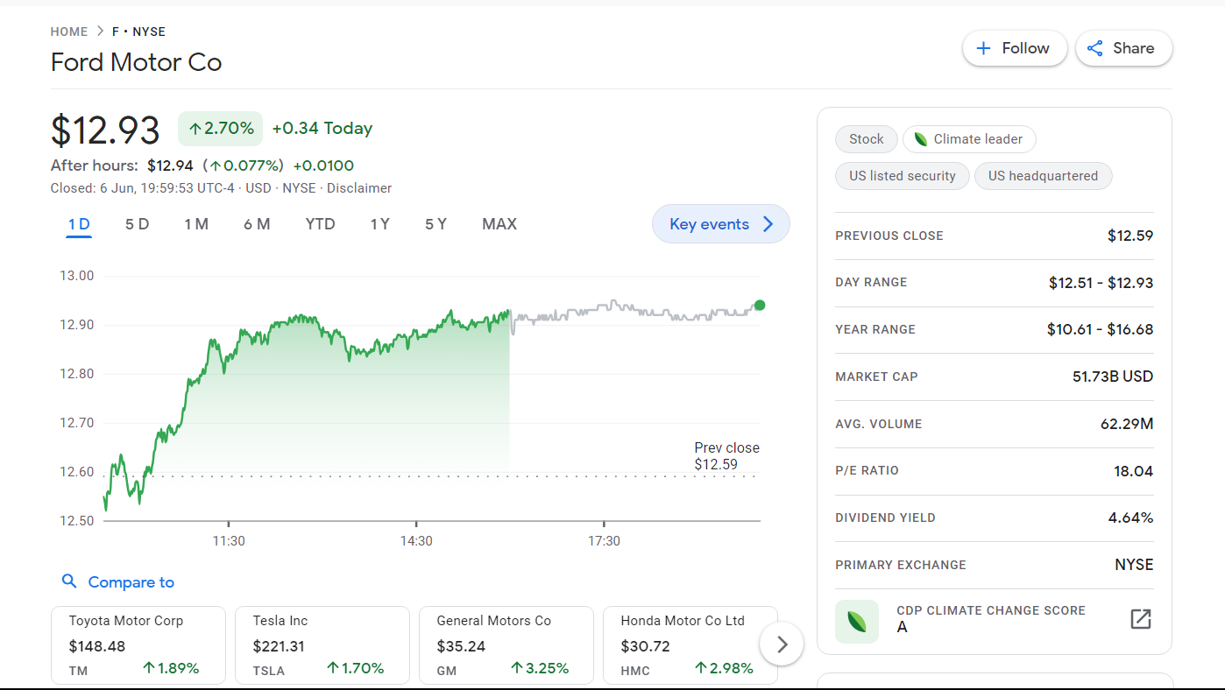The image size is (1225, 690).
Task: Click the US headquartered chip
Action: click(x=1043, y=176)
